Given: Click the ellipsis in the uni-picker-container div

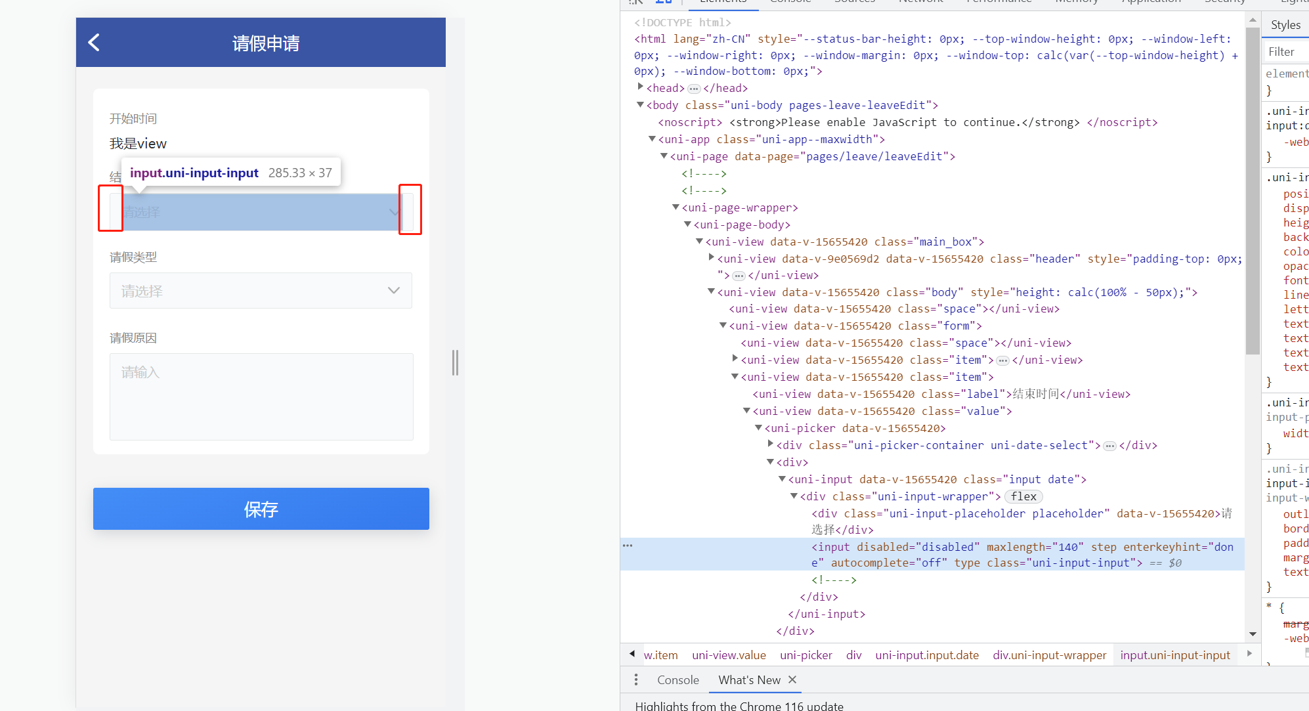Looking at the screenshot, I should tap(1109, 446).
